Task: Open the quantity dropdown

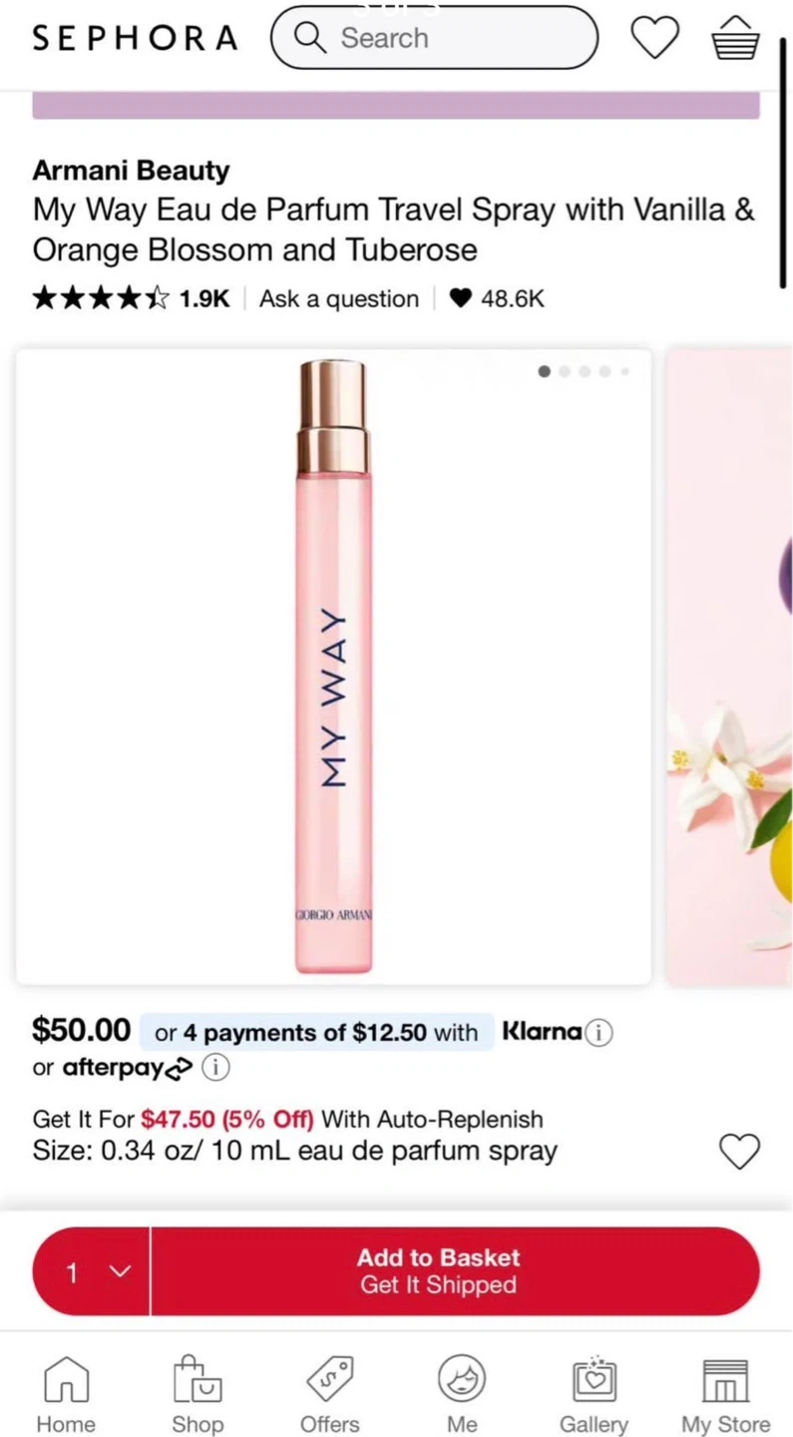Action: click(x=92, y=1271)
